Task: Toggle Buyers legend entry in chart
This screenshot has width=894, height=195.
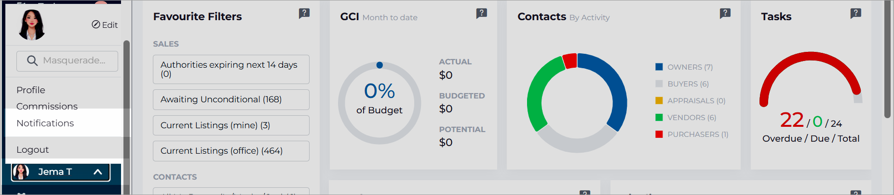Action: pyautogui.click(x=682, y=84)
